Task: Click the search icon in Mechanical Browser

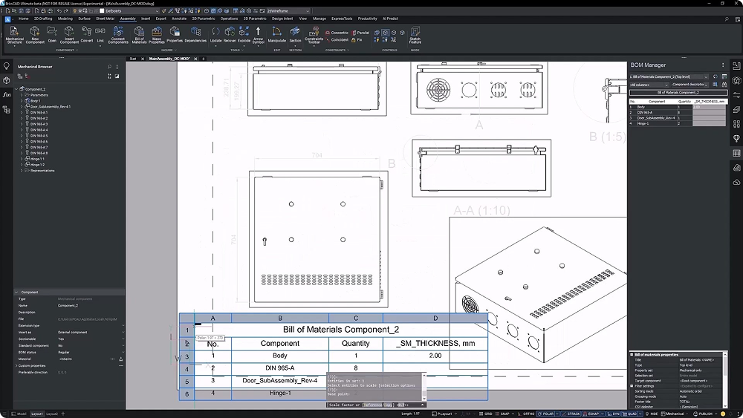Action: [x=108, y=66]
